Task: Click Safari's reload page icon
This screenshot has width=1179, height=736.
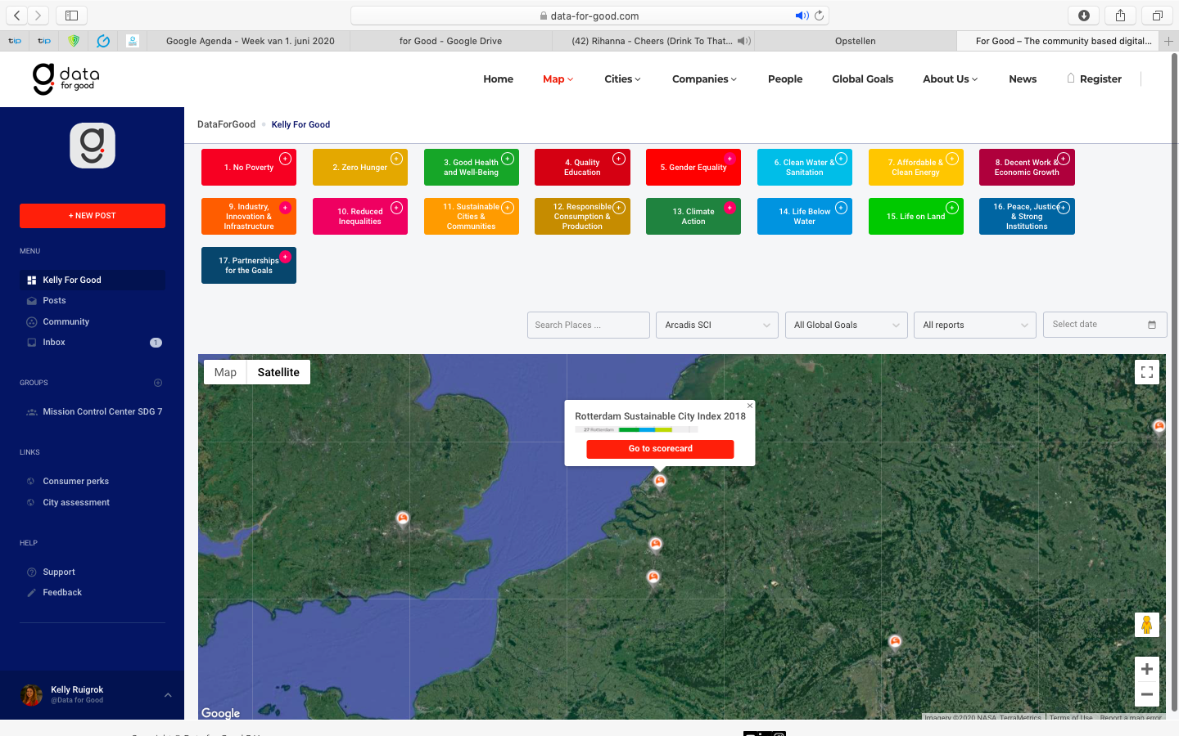Action: [x=819, y=16]
